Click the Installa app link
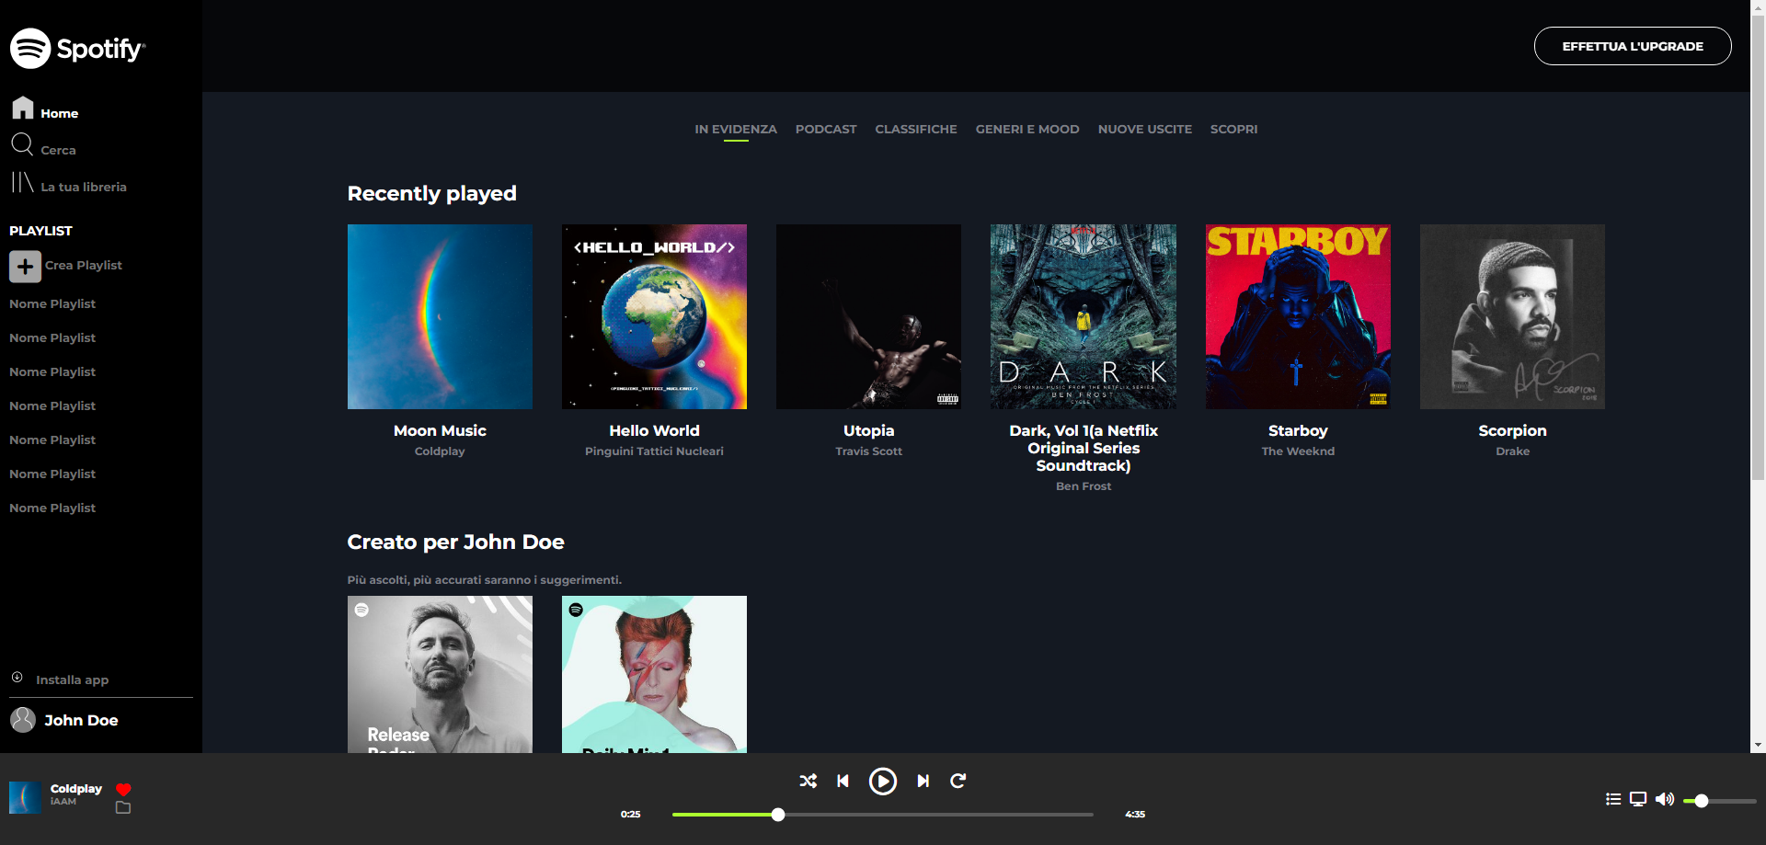This screenshot has width=1766, height=845. click(72, 680)
